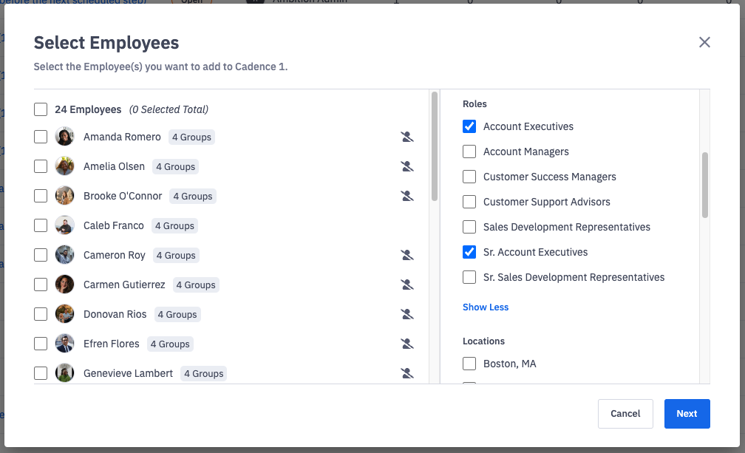Exclude Carmen Gutierrez using the person-slash icon

point(407,285)
